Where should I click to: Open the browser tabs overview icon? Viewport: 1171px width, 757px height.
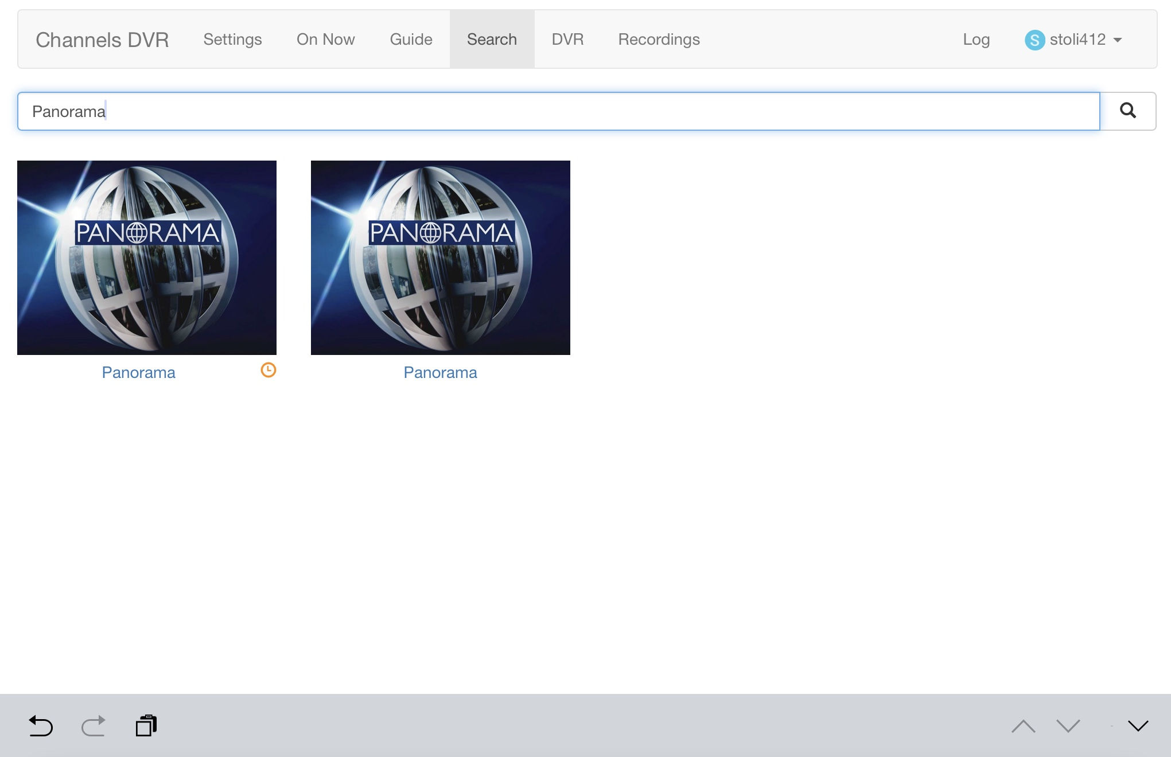pyautogui.click(x=146, y=725)
